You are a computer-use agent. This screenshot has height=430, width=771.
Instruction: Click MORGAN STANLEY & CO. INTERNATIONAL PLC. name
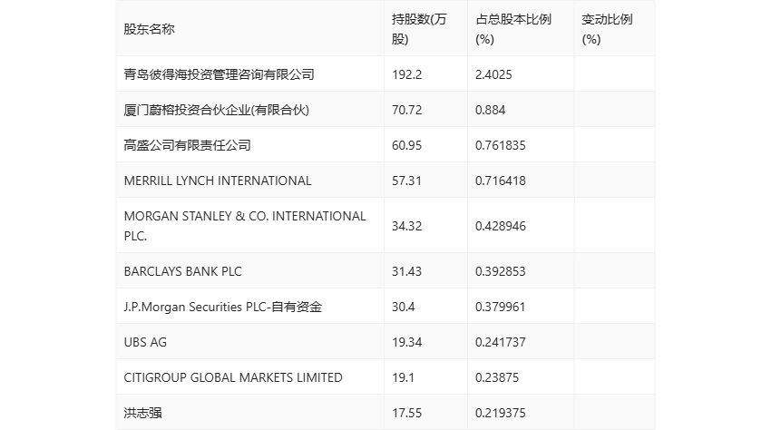tap(245, 226)
